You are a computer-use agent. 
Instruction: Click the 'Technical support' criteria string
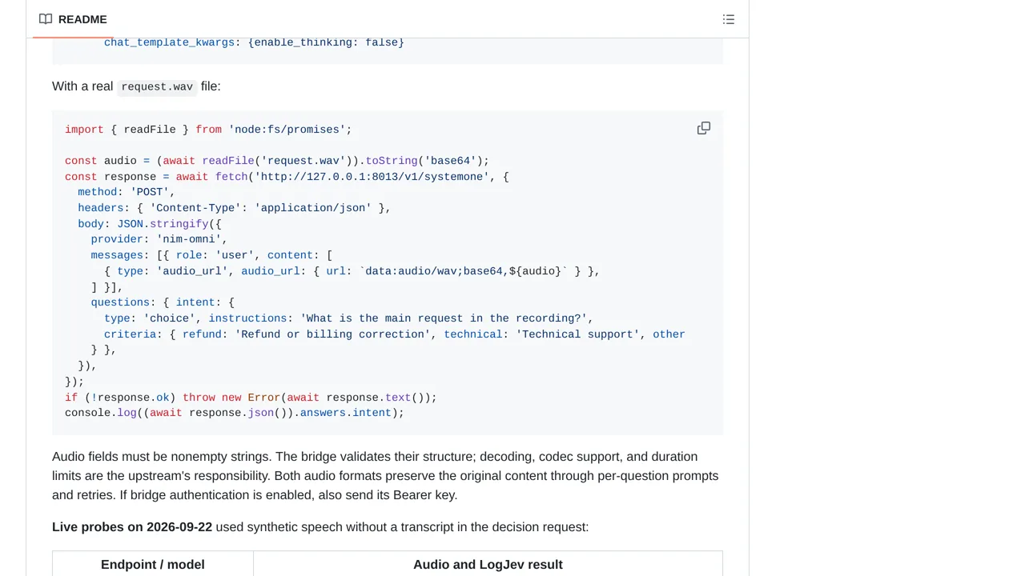[x=577, y=334]
